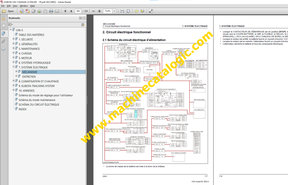Expand the MÉCANISME sub-bookmark
This screenshot has width=288, height=185.
point(16,71)
